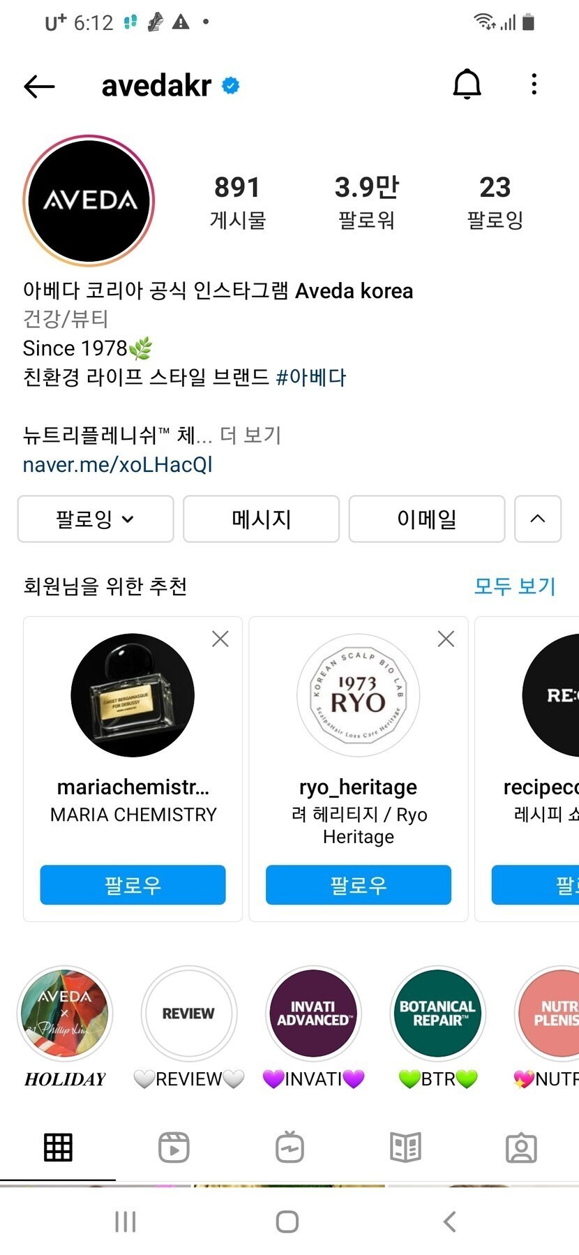Select the grid posts tab

tap(58, 1147)
